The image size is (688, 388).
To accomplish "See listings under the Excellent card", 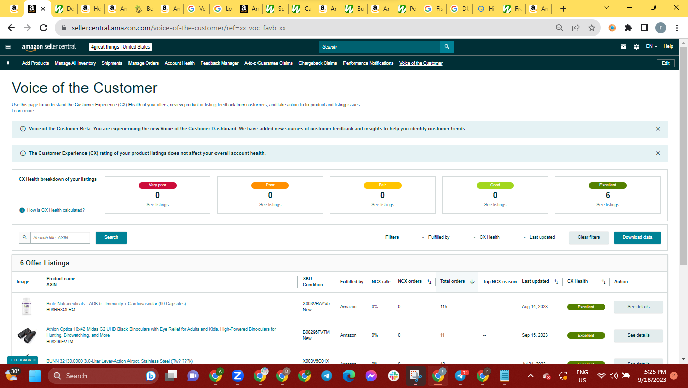I will 608,205.
